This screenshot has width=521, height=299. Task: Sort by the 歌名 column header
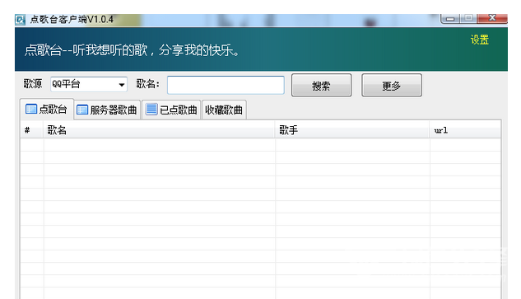tap(159, 129)
